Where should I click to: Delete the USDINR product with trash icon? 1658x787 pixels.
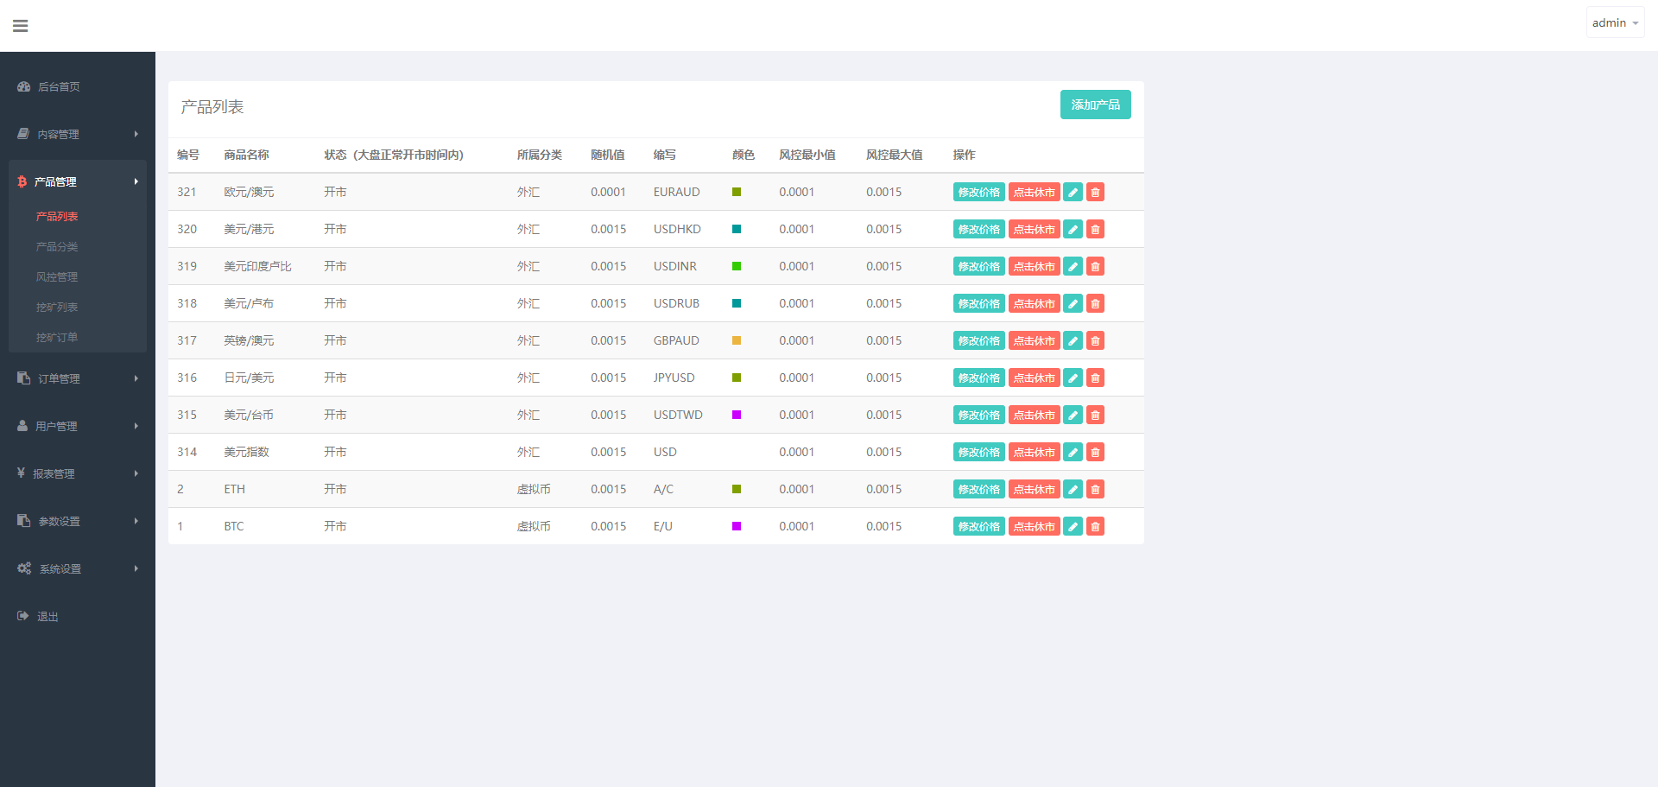(x=1095, y=266)
